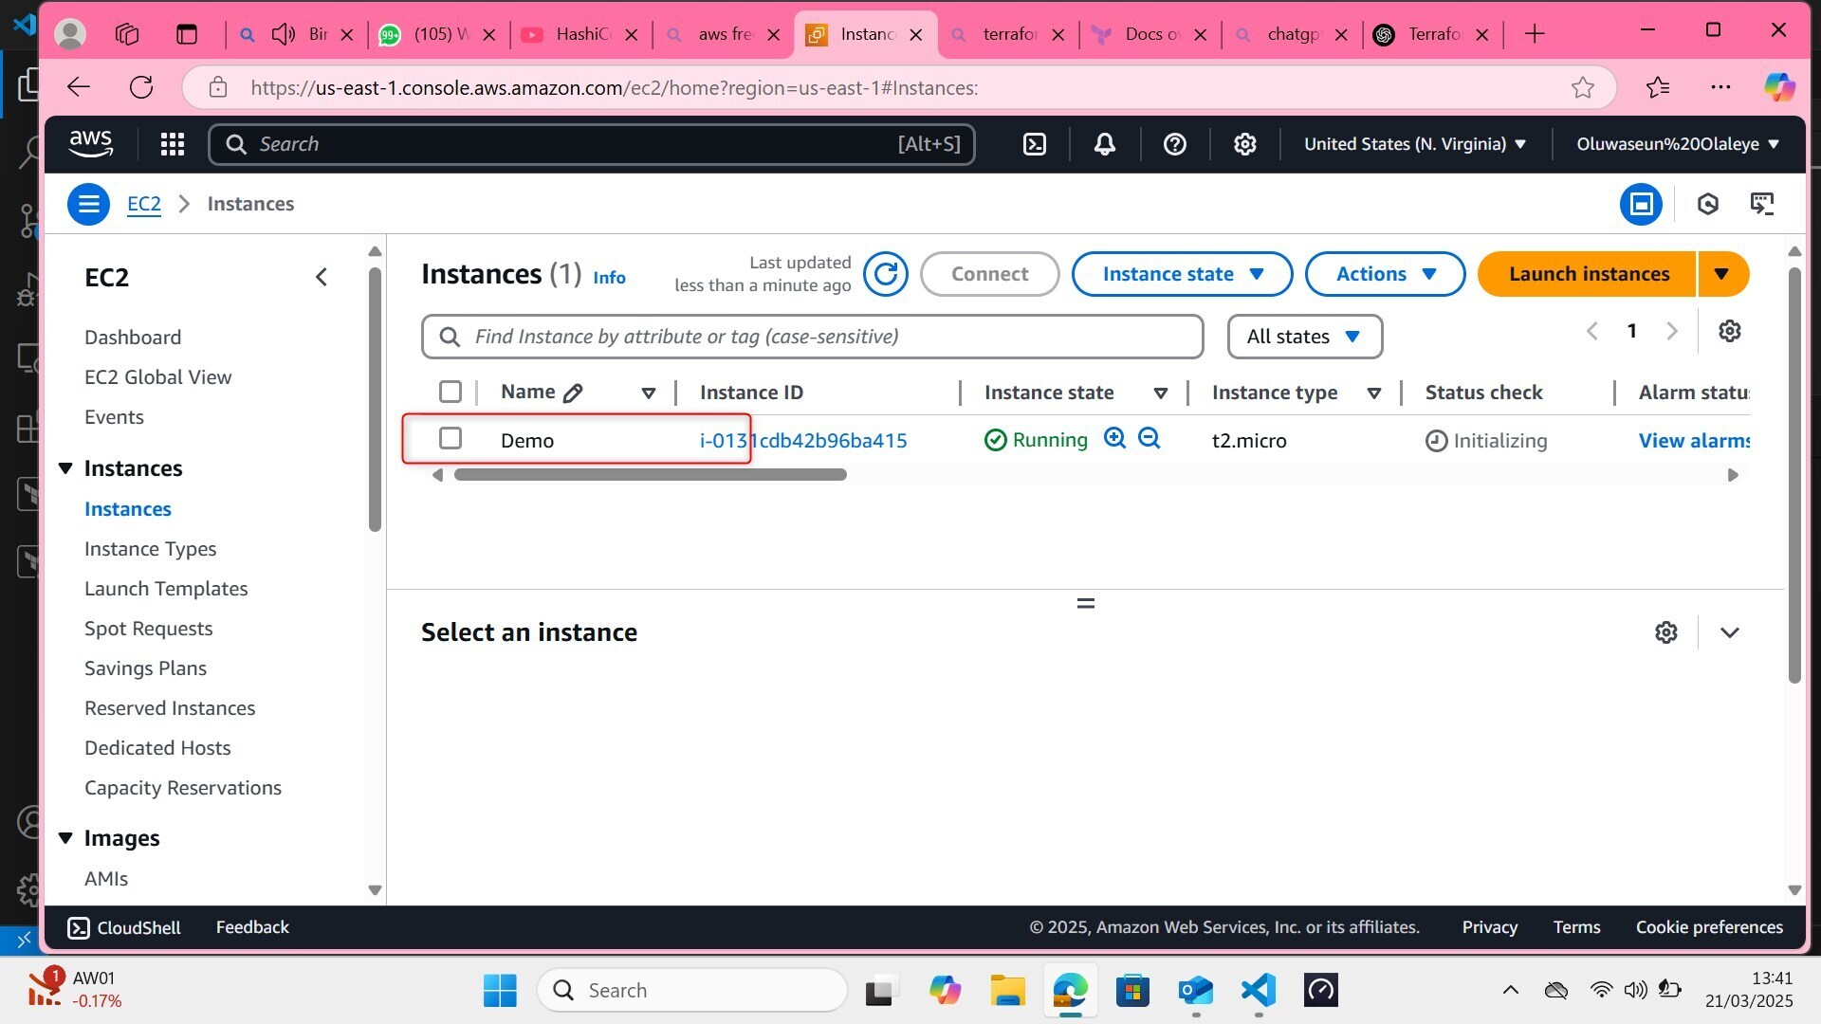This screenshot has width=1821, height=1024.
Task: Open the notifications bell
Action: (x=1105, y=144)
